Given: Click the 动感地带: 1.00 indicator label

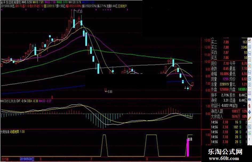Looking at the screenshot, I should point(17,132).
